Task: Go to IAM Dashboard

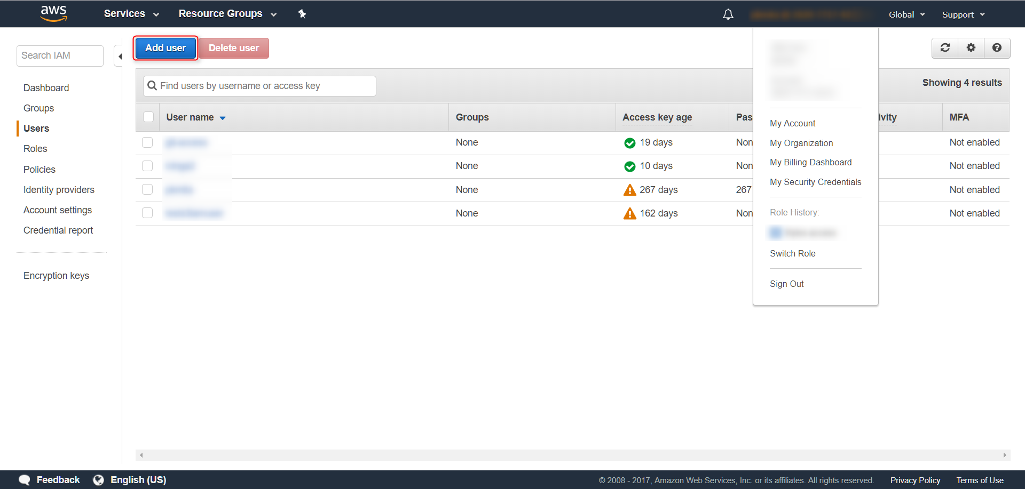Action: [x=46, y=88]
